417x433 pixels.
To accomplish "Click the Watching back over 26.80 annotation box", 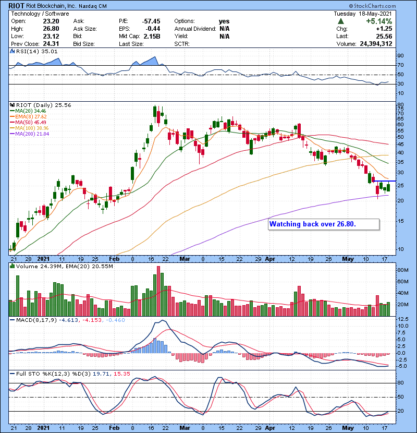I will click(x=324, y=224).
